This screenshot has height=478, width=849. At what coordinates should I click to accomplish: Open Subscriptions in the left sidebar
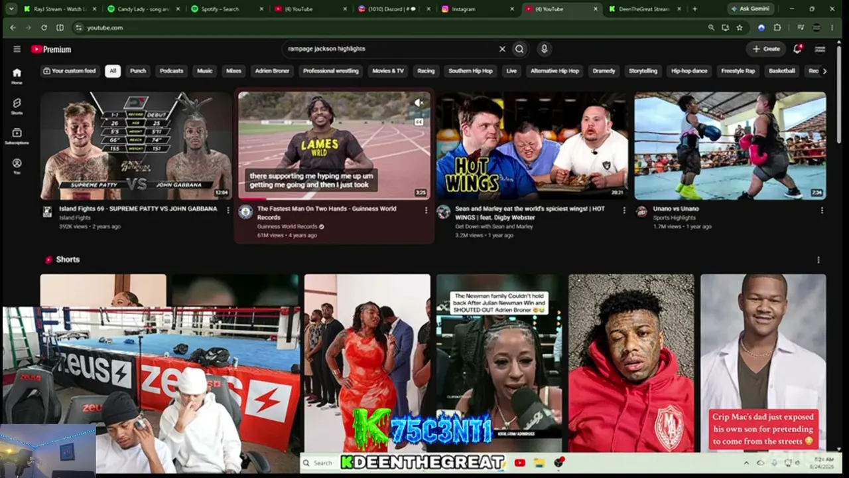click(17, 136)
